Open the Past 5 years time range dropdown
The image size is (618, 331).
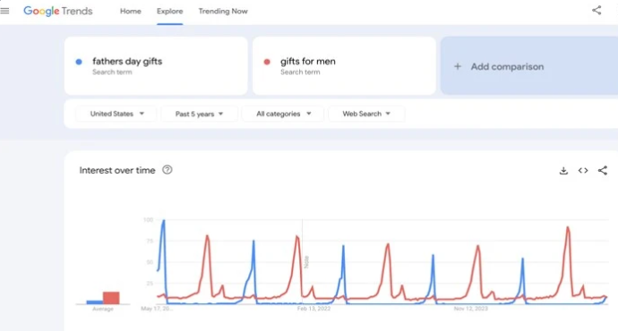tap(199, 114)
